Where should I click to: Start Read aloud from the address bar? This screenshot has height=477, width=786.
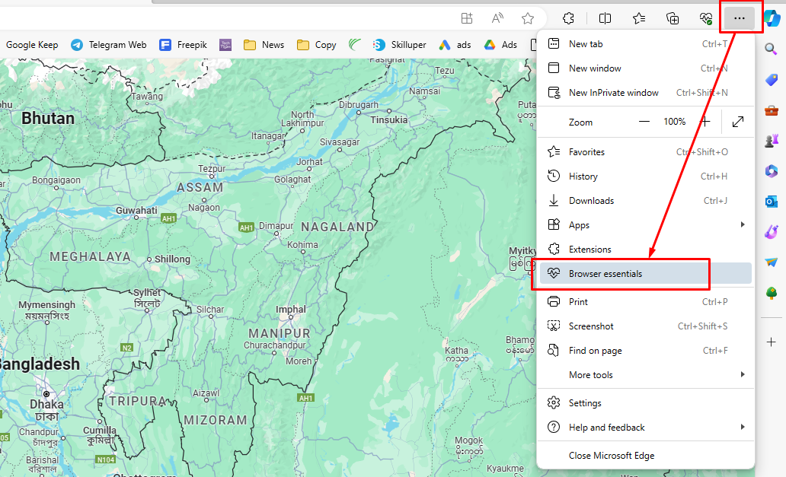click(x=497, y=17)
